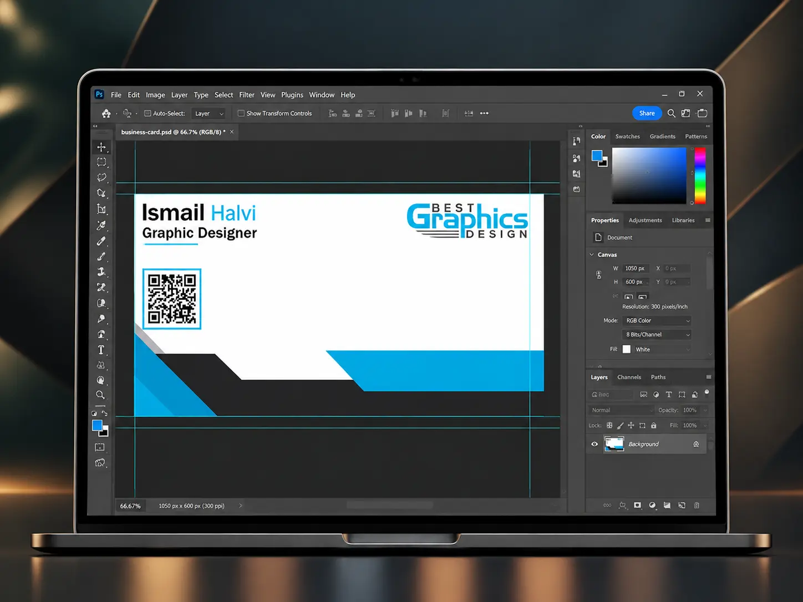The height and width of the screenshot is (602, 803).
Task: Switch to the Swatches tab
Action: (x=628, y=136)
